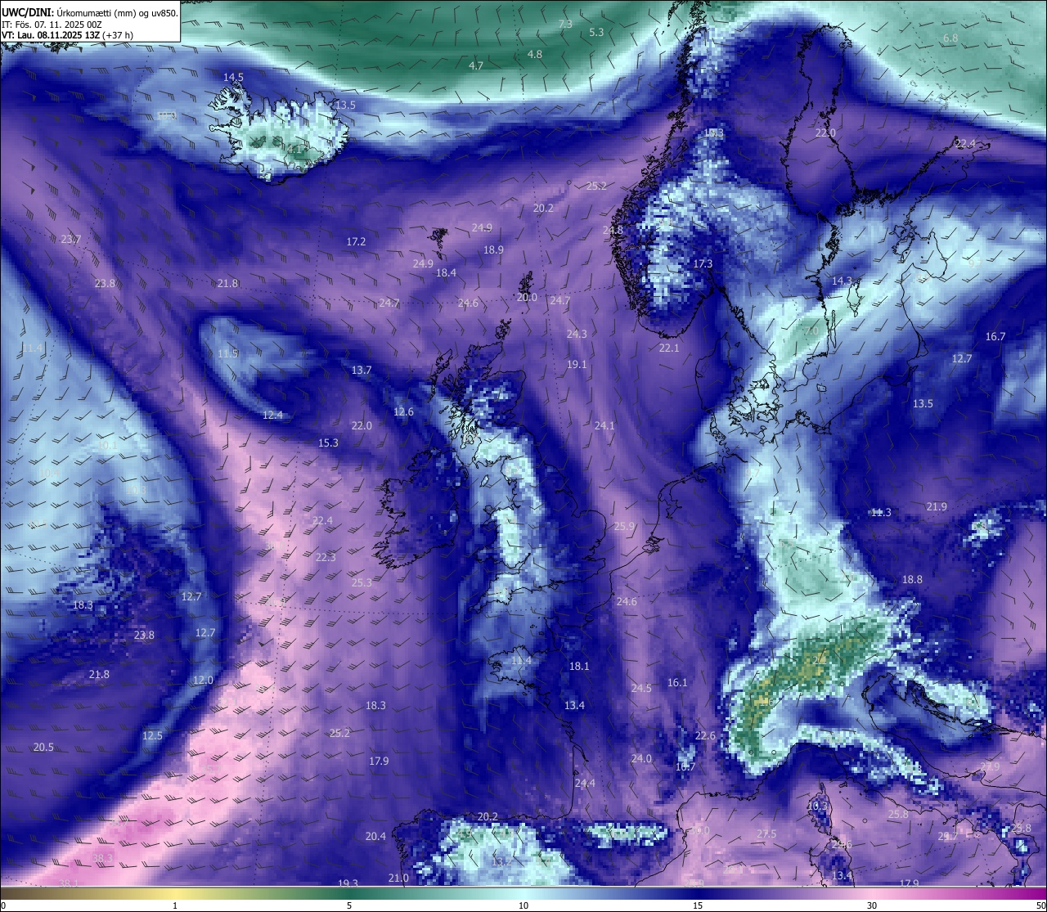Click the 17.3 value over southern Norway

tap(703, 263)
